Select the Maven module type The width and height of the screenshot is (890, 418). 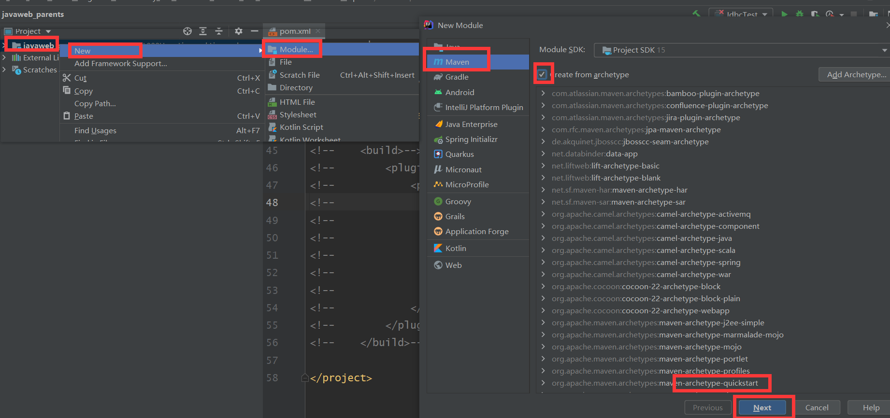pyautogui.click(x=478, y=62)
